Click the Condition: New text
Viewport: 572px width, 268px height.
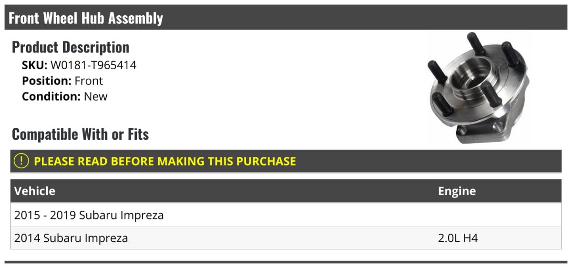[x=65, y=97]
